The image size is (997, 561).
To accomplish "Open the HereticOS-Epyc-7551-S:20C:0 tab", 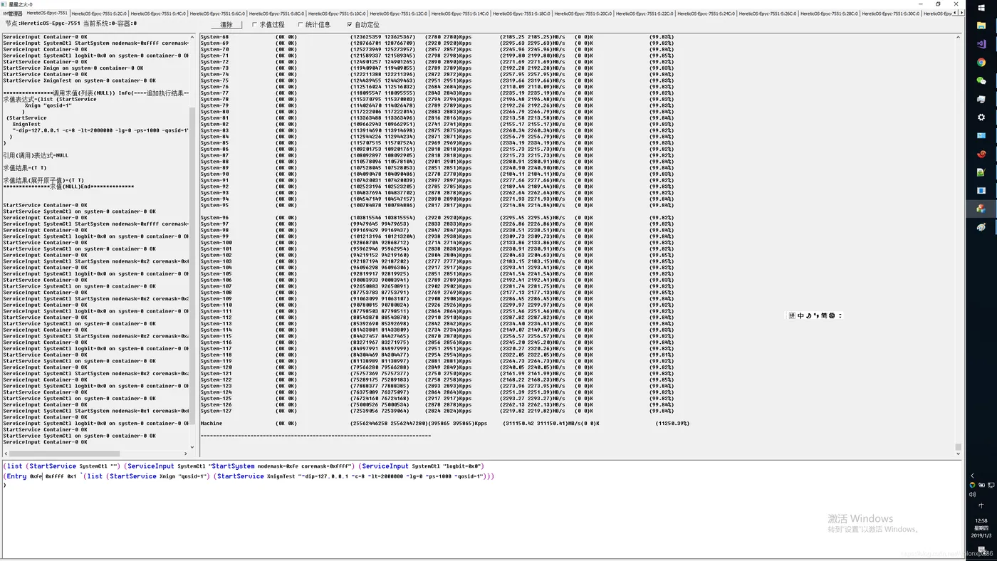I will click(x=583, y=14).
